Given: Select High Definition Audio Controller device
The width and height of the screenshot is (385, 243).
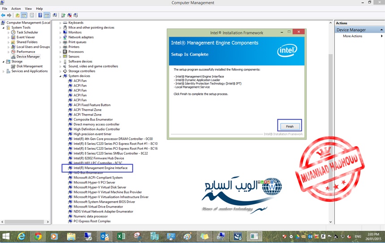Looking at the screenshot, I should [x=97, y=129].
